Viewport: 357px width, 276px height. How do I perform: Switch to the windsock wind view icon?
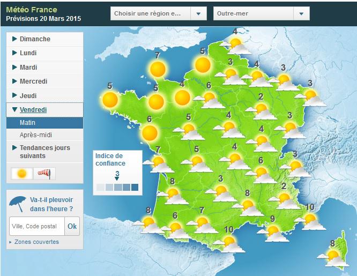point(44,174)
